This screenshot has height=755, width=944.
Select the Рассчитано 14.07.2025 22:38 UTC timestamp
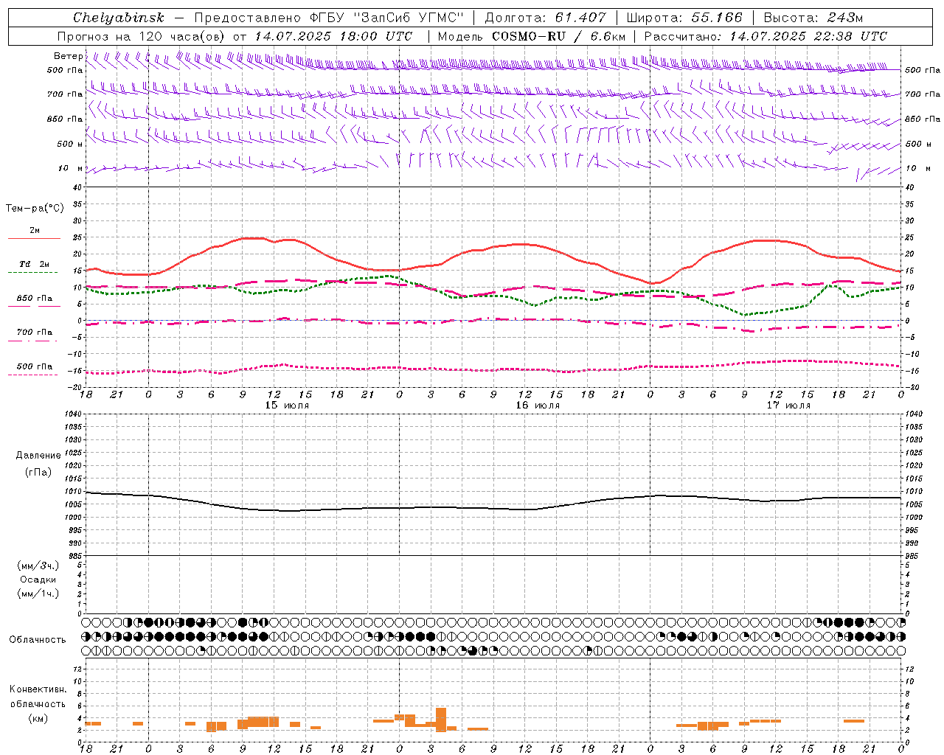coord(766,36)
